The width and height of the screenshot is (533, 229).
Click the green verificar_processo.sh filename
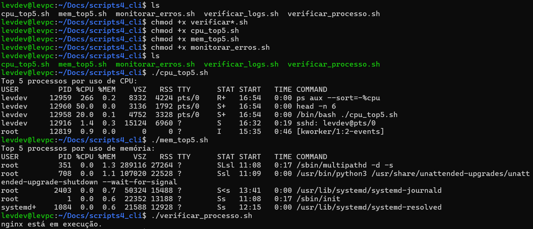click(334, 64)
